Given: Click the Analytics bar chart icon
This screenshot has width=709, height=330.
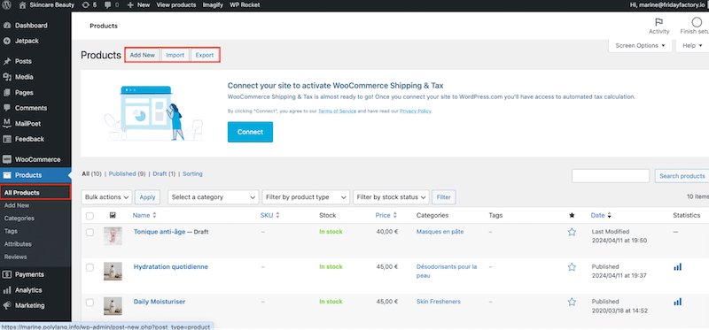Looking at the screenshot, I should 7,290.
